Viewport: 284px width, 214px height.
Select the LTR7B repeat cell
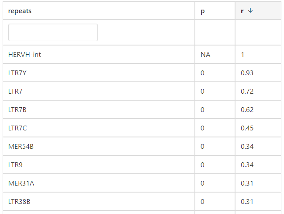click(x=17, y=110)
